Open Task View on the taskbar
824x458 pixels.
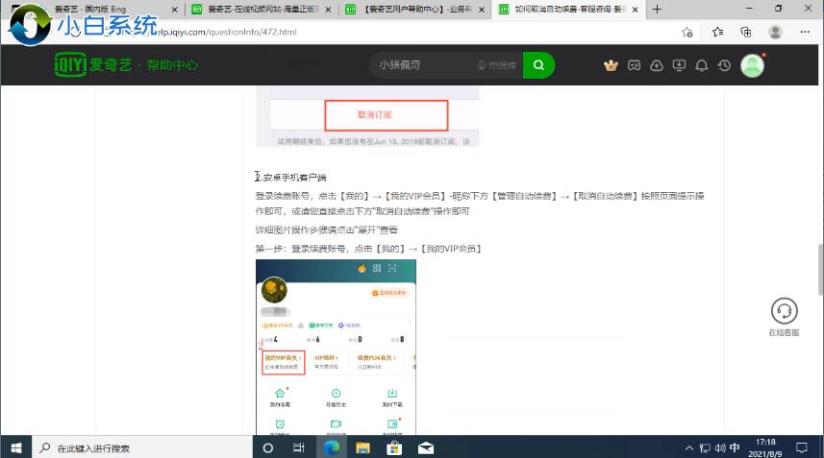pyautogui.click(x=298, y=448)
